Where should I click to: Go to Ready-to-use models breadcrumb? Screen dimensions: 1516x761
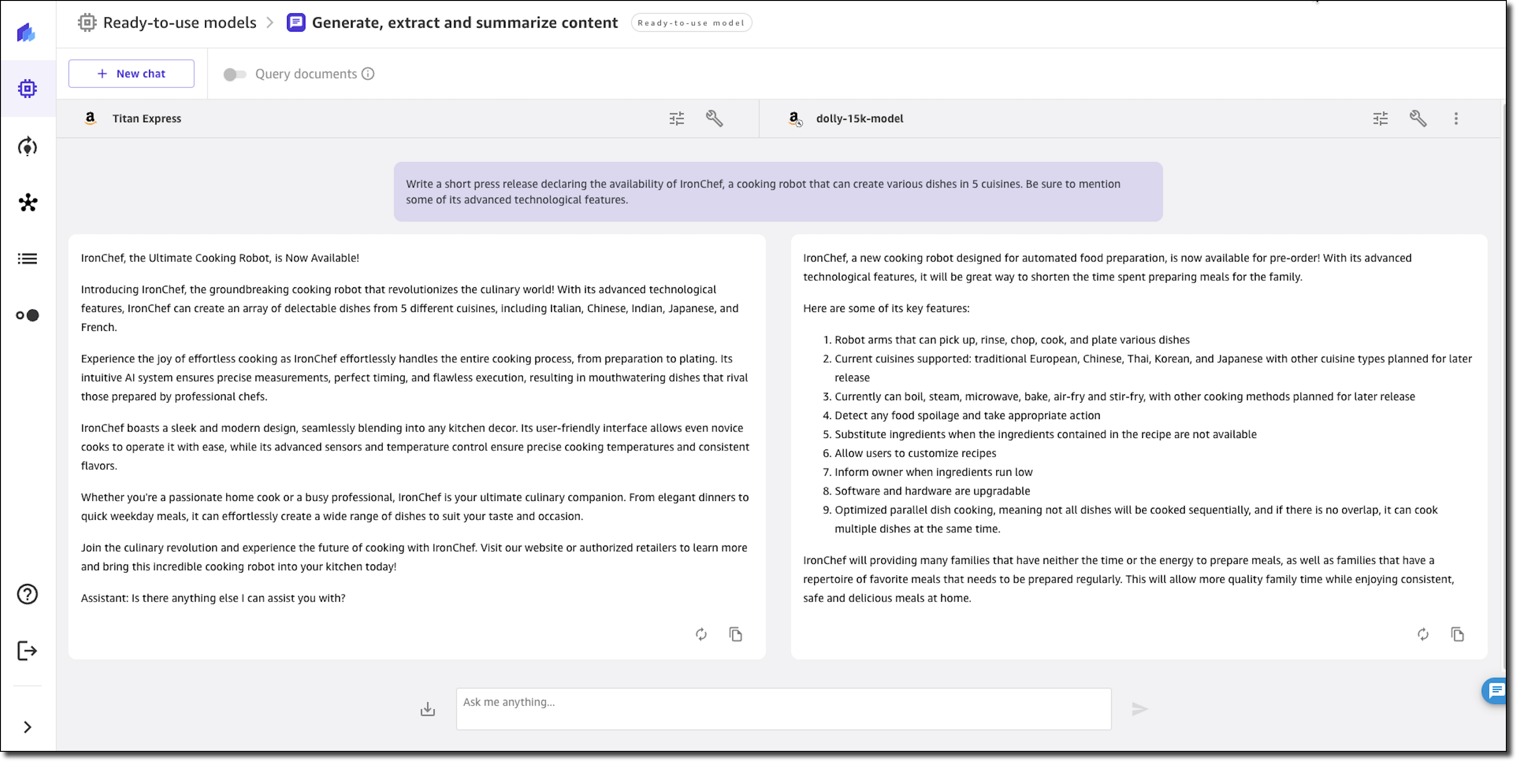point(179,23)
